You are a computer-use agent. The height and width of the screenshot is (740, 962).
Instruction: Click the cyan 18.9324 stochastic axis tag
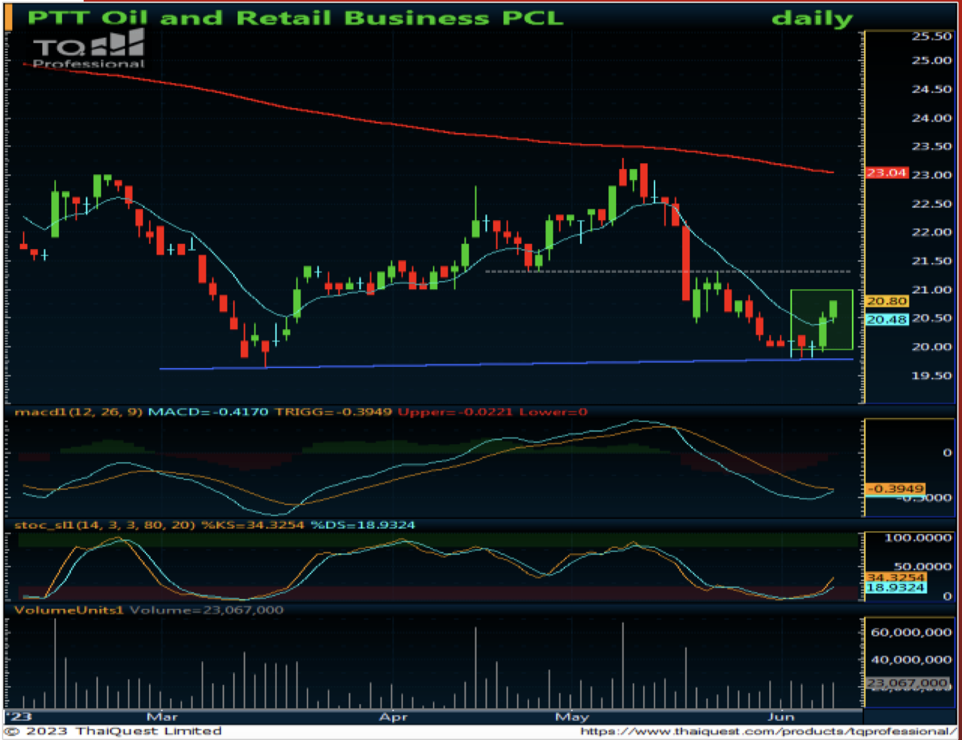tap(895, 588)
